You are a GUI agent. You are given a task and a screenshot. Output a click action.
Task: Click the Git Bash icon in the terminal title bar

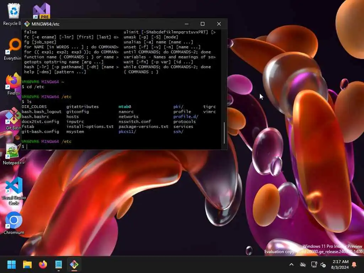27,24
